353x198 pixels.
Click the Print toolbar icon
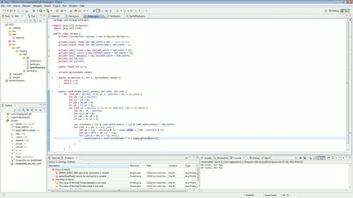[27, 11]
